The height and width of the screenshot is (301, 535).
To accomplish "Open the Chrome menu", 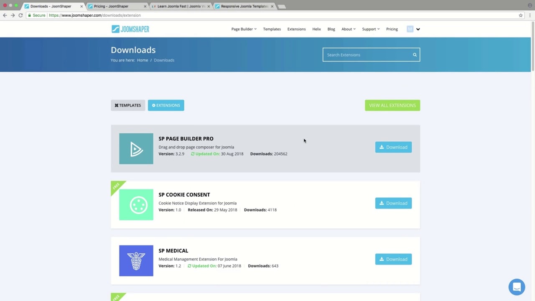I will [529, 15].
